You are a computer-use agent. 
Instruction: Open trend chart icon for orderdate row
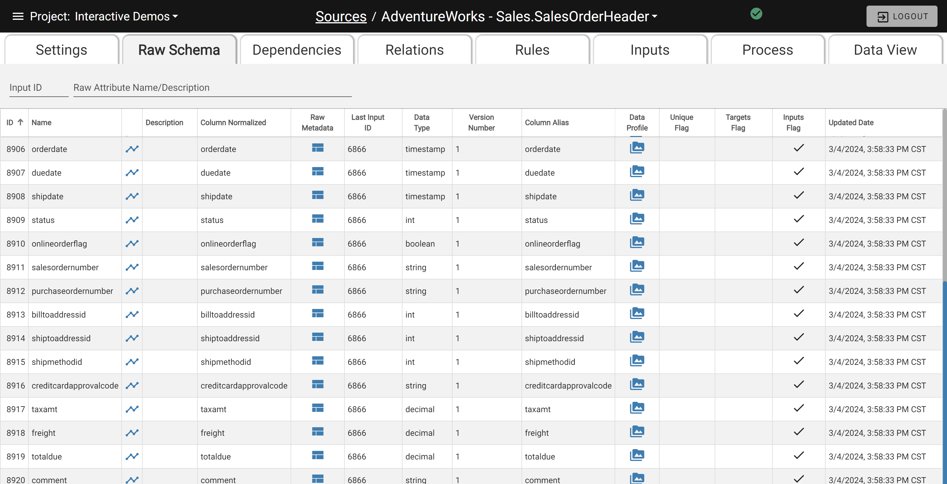pos(132,149)
